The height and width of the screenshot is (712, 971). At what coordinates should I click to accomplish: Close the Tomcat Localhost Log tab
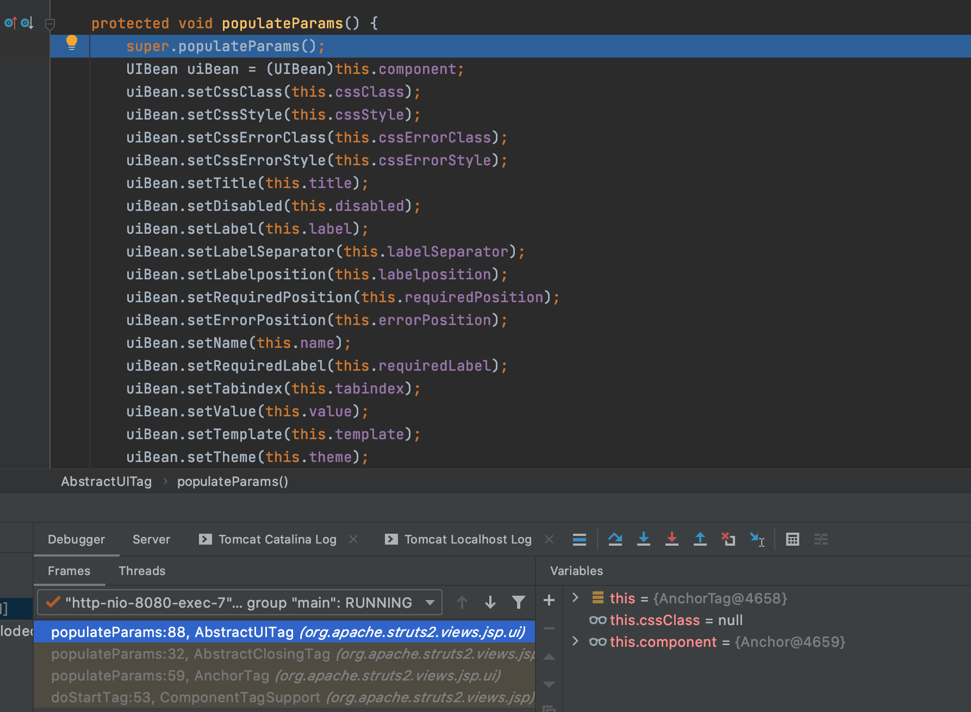point(549,539)
